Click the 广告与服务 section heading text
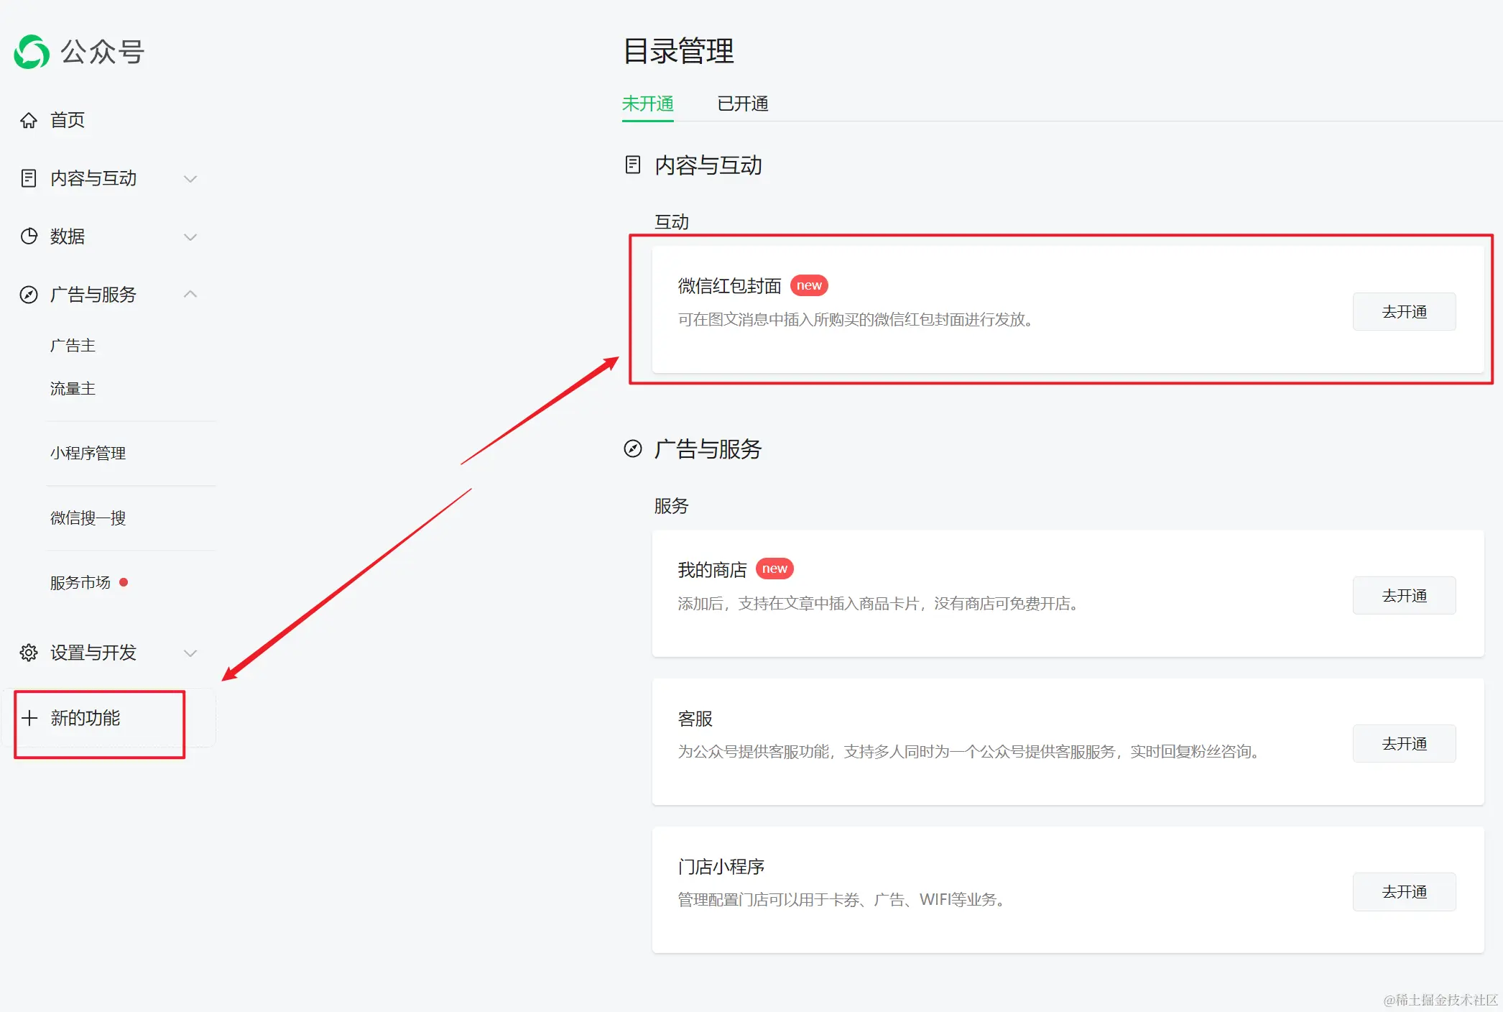 [x=708, y=449]
